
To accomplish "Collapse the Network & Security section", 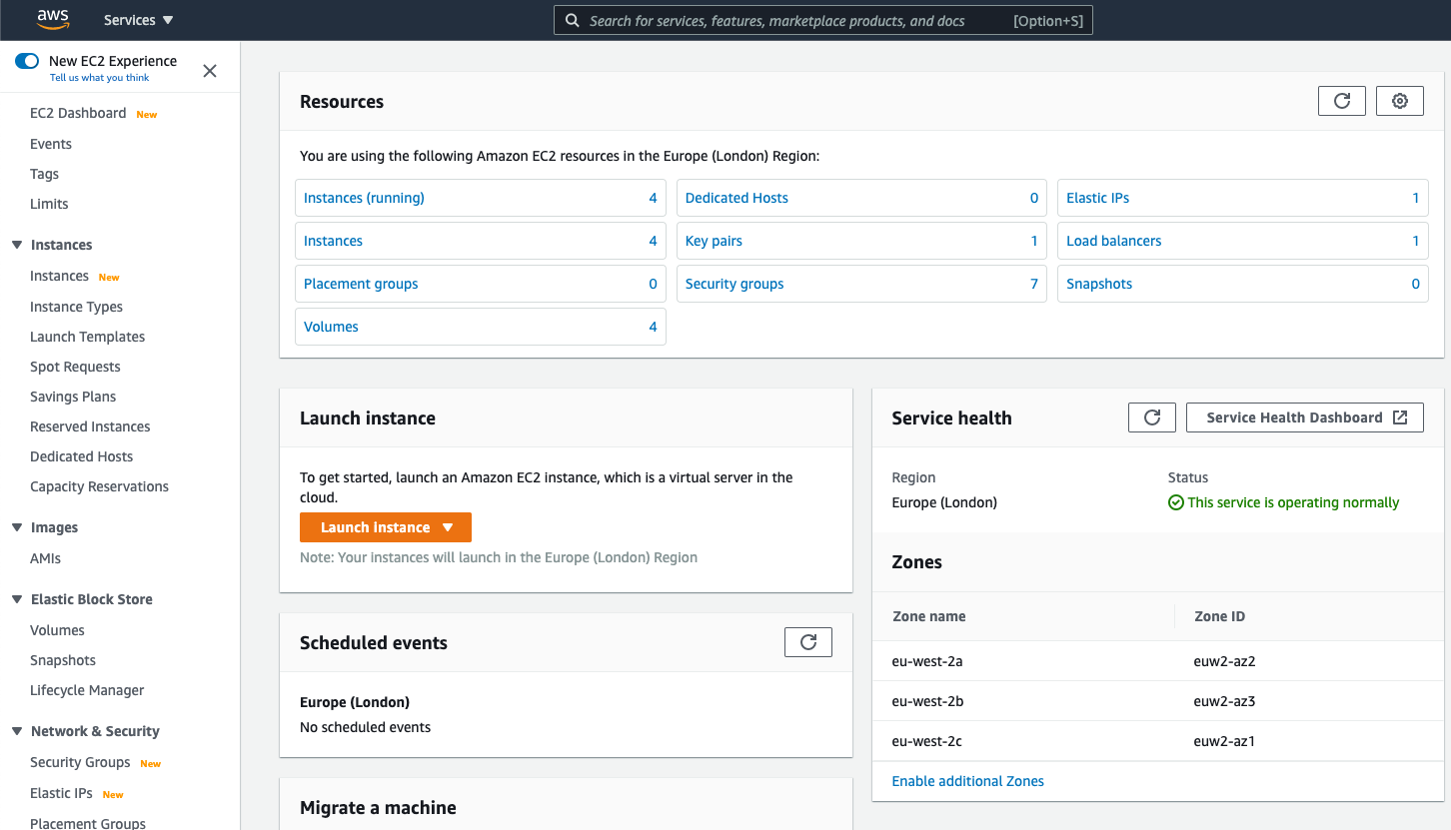I will [17, 731].
